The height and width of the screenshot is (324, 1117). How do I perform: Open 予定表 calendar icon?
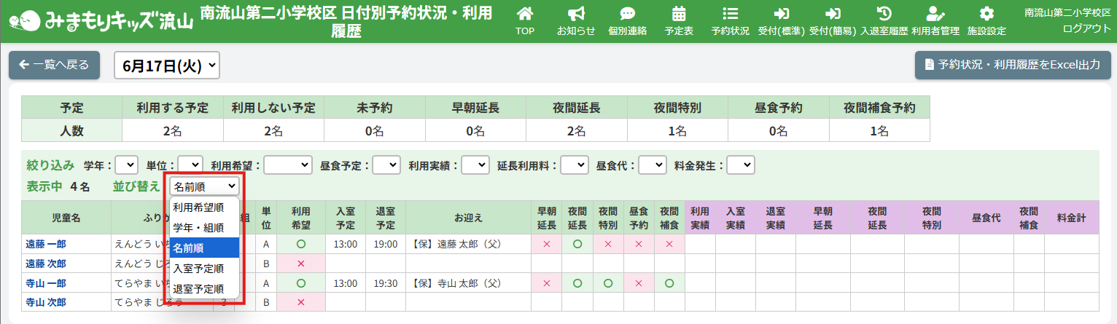coord(679,14)
